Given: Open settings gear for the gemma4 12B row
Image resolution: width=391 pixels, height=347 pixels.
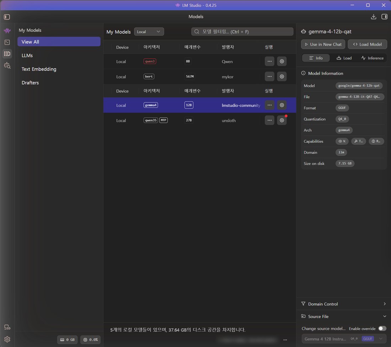Looking at the screenshot, I should pos(282,105).
